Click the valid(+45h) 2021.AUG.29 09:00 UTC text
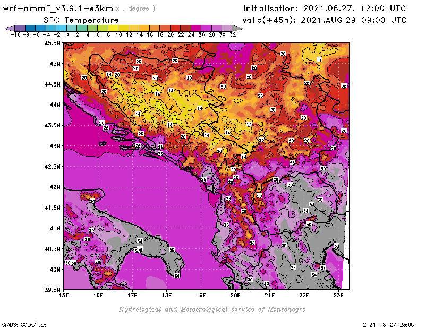 coord(325,20)
